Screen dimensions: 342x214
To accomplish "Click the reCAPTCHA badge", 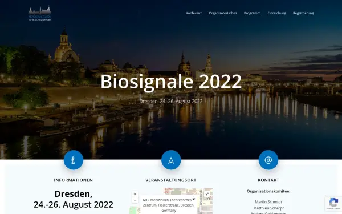I will [333, 203].
